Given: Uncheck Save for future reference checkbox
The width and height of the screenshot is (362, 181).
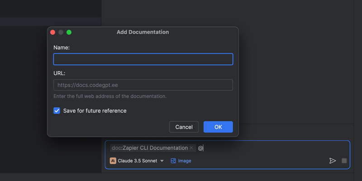Looking at the screenshot, I should 57,111.
